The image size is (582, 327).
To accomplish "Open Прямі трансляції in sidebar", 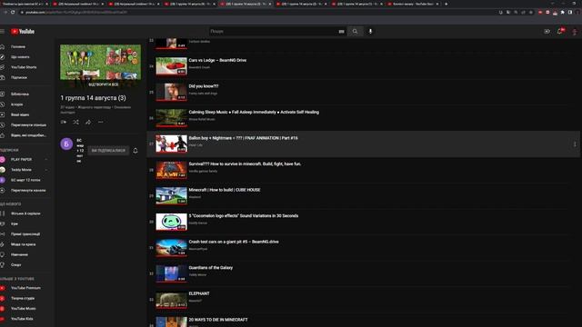I will [25, 234].
